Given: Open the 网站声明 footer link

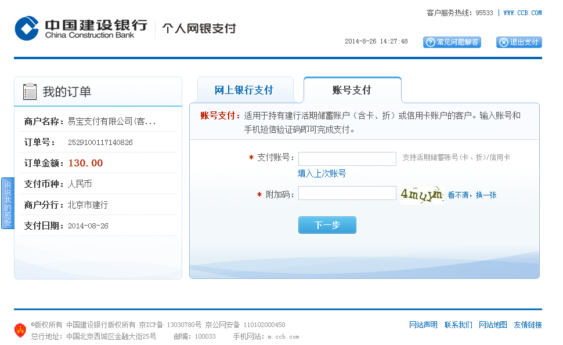Looking at the screenshot, I should (x=423, y=325).
